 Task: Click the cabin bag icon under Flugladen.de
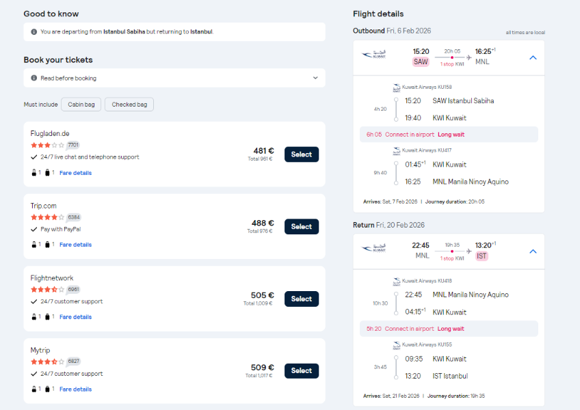pos(34,173)
